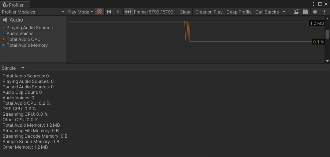The width and height of the screenshot is (330, 157).
Task: Open the Profiler Modules dropdown
Action: pos(33,12)
